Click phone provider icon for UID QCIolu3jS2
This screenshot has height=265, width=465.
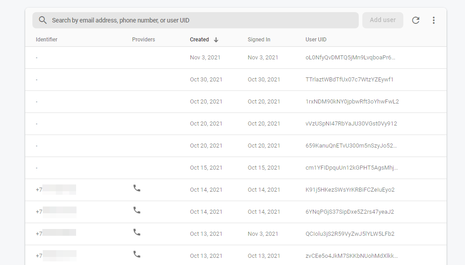coord(137,232)
